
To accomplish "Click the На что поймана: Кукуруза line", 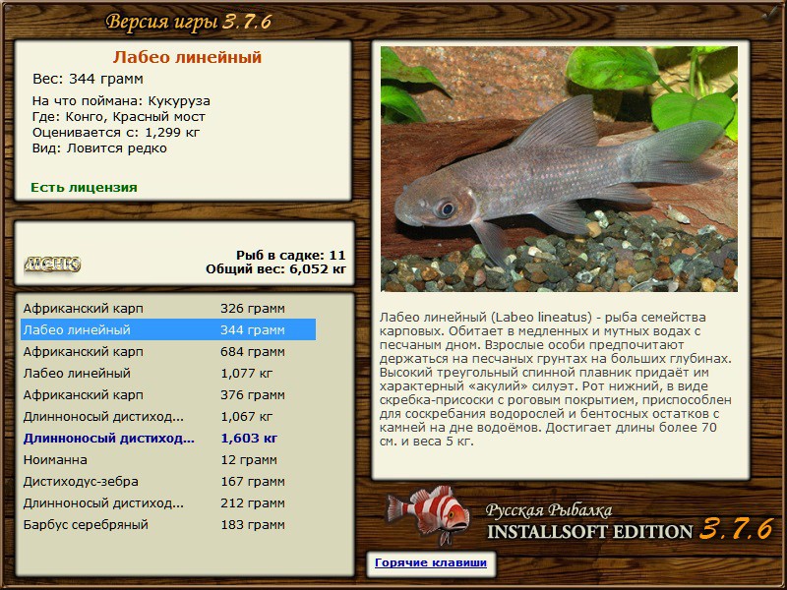I will tap(121, 101).
